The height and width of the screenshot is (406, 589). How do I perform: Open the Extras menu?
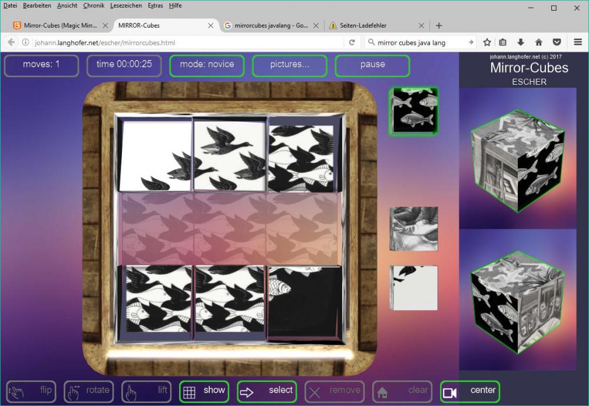[x=155, y=6]
